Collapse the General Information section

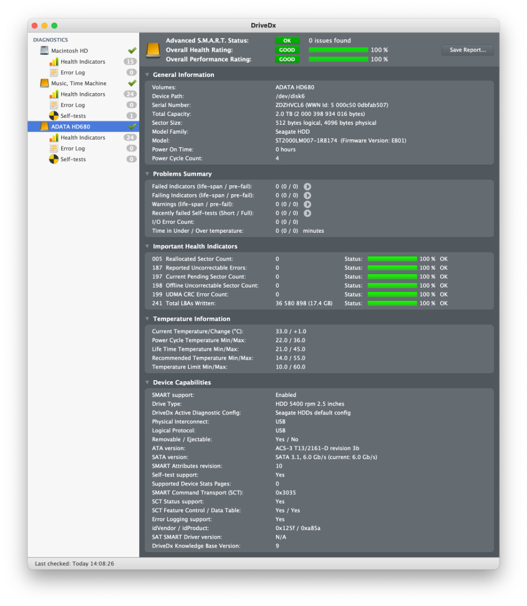pyautogui.click(x=148, y=75)
